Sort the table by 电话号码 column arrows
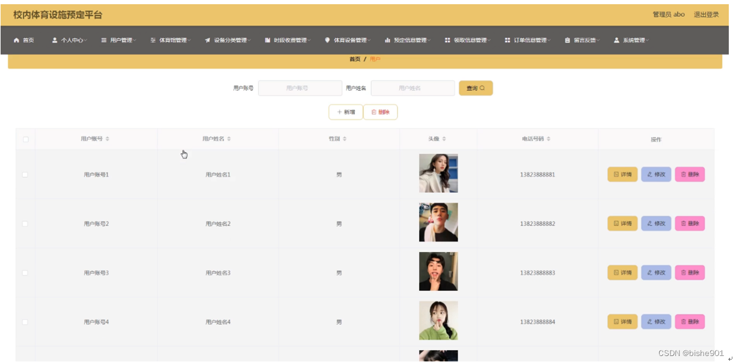This screenshot has height=362, width=733. click(x=548, y=139)
